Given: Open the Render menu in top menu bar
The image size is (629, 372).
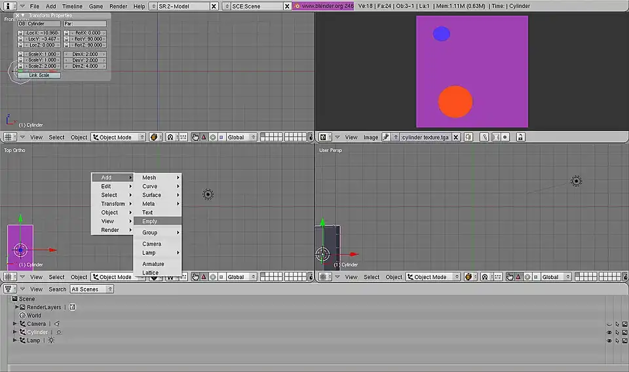Looking at the screenshot, I should click(118, 6).
